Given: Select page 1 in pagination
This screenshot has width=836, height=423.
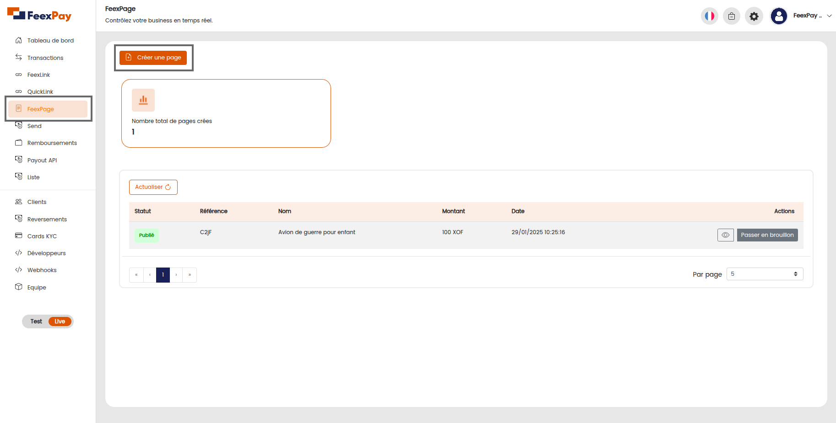Looking at the screenshot, I should coord(163,275).
